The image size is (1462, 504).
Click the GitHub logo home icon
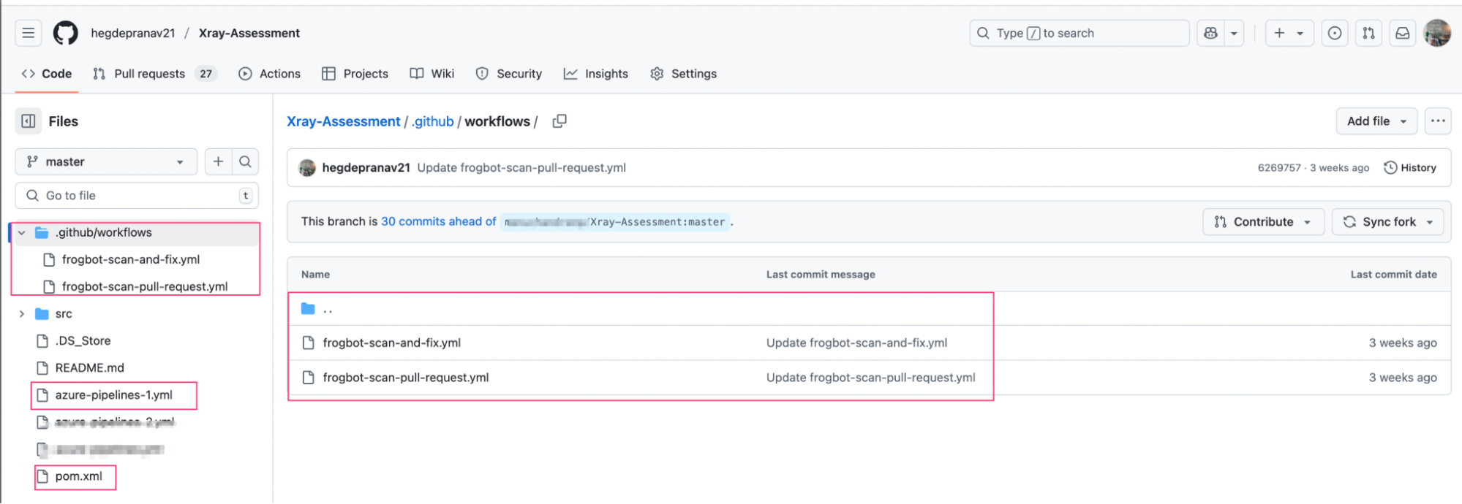[x=65, y=33]
